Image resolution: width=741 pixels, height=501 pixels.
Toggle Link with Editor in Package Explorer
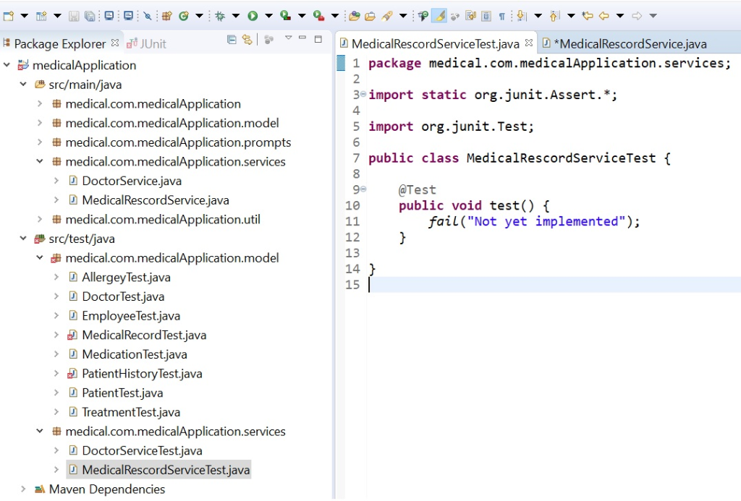[247, 40]
